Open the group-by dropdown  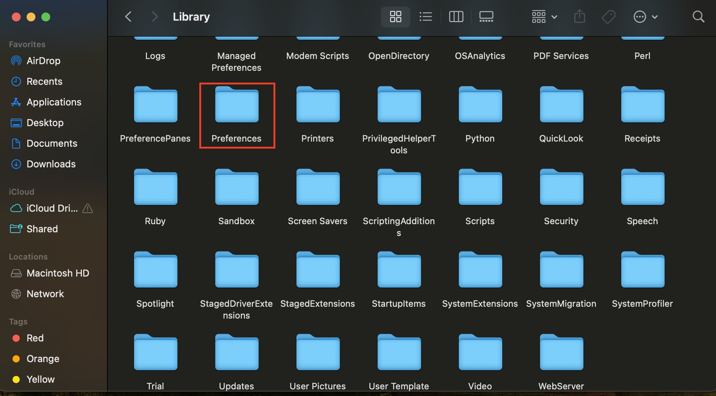tap(544, 17)
